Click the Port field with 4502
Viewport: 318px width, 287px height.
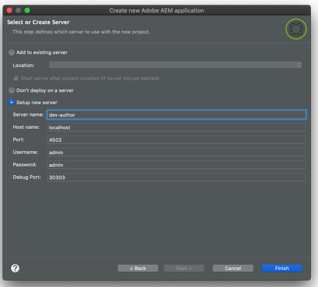point(177,140)
